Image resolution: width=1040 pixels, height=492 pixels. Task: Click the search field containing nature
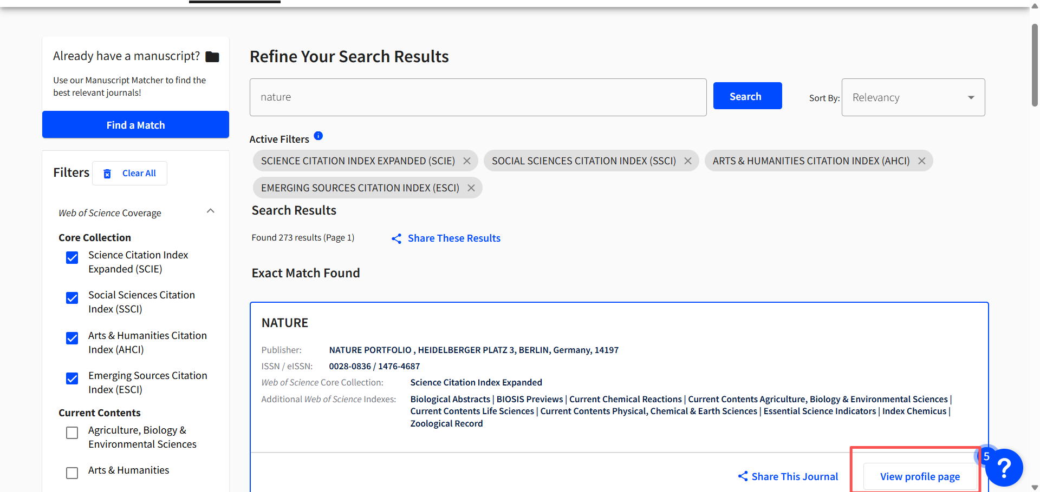tap(478, 97)
